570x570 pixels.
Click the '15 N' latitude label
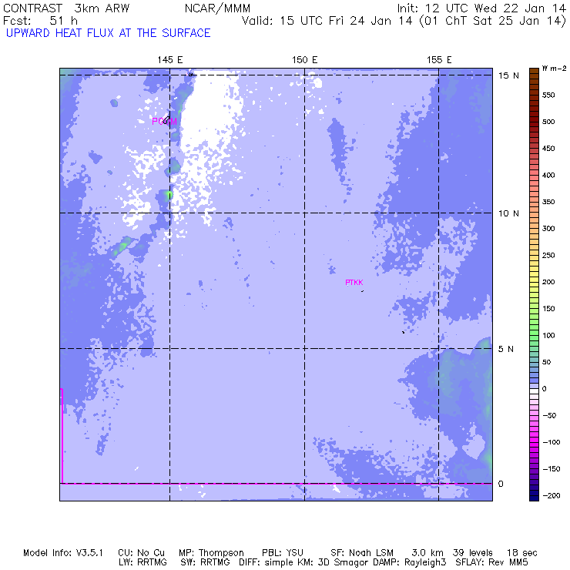coord(508,75)
